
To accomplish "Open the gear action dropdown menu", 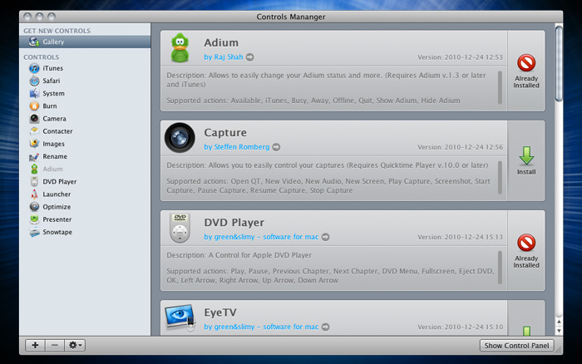I will pos(75,345).
